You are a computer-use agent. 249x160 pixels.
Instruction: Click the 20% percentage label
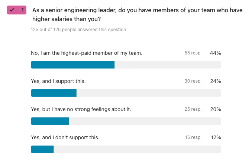tap(216, 109)
